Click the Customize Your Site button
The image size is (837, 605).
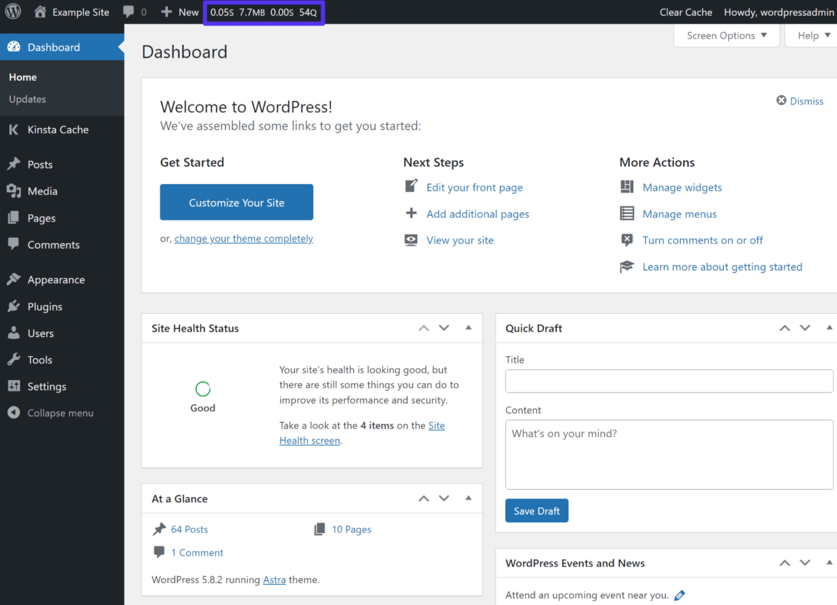(236, 202)
